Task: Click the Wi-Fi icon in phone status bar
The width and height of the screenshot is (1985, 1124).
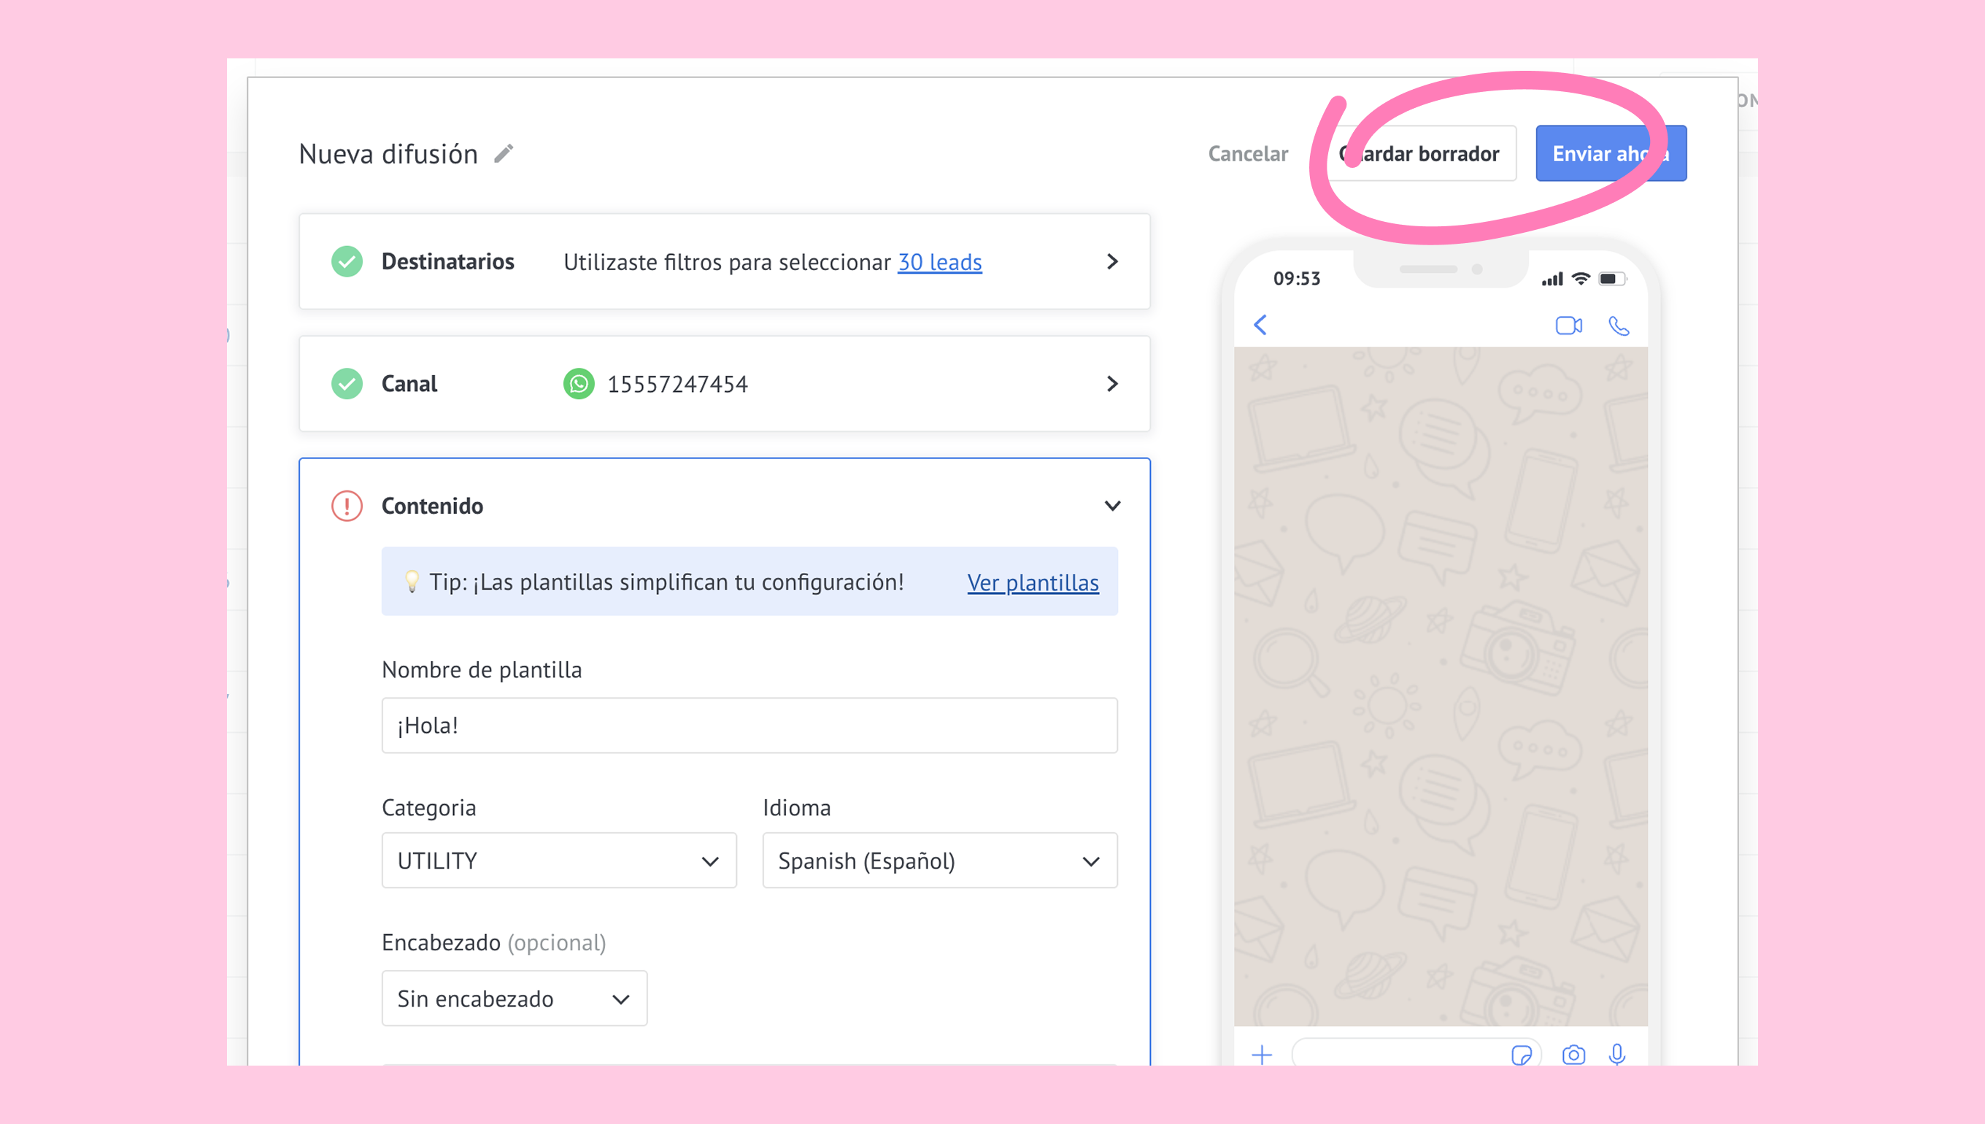Action: tap(1581, 279)
